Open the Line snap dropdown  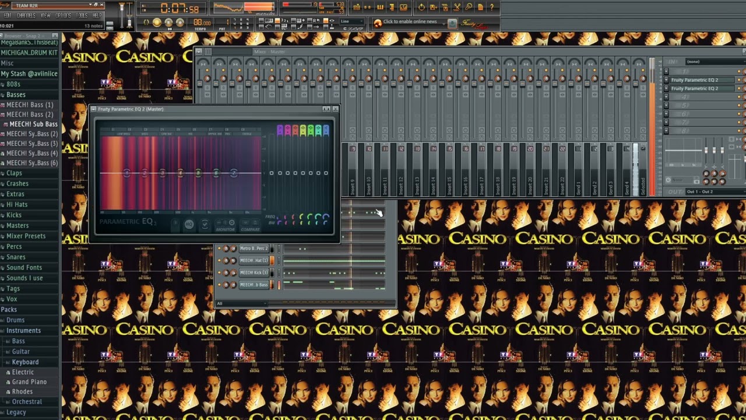point(352,22)
